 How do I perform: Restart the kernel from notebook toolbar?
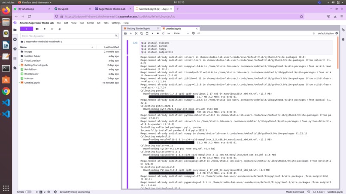click(x=163, y=33)
